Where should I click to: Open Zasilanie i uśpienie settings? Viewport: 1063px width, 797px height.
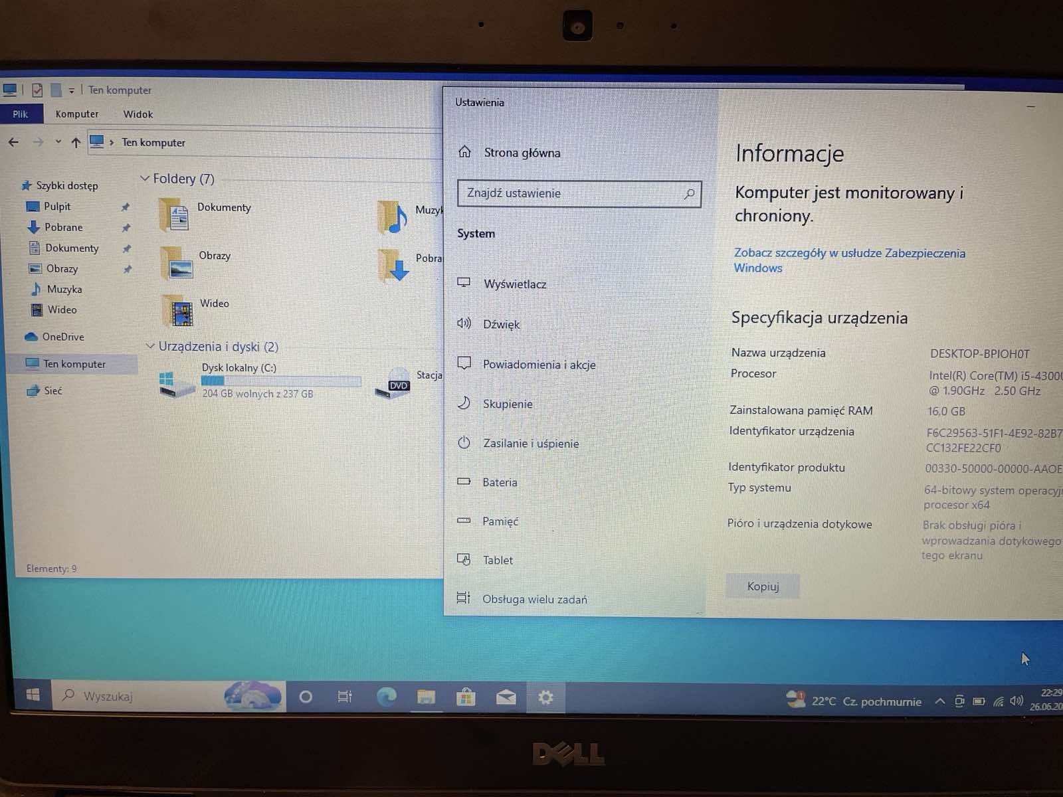tap(518, 443)
